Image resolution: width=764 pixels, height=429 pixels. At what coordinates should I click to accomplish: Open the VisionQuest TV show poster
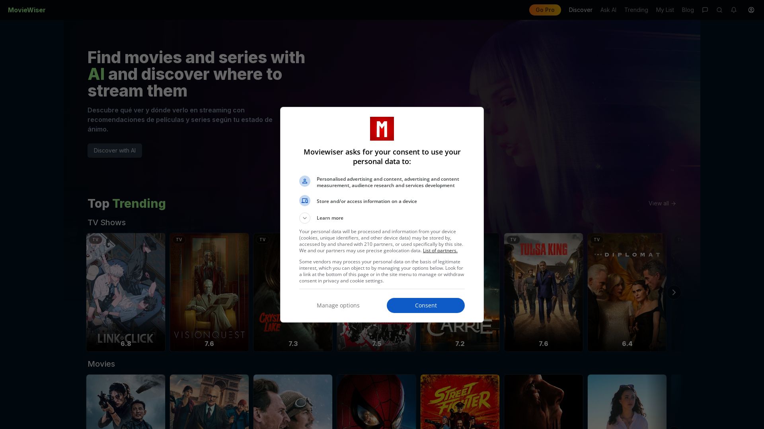[x=209, y=292]
